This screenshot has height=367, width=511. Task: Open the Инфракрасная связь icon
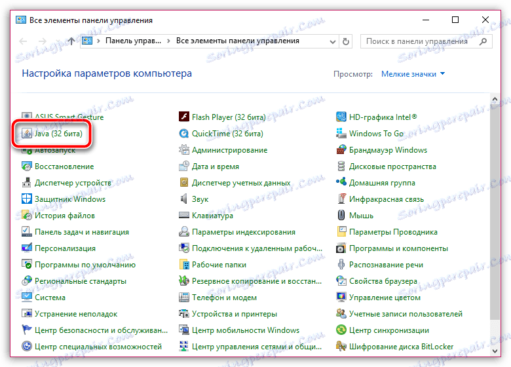pyautogui.click(x=341, y=199)
